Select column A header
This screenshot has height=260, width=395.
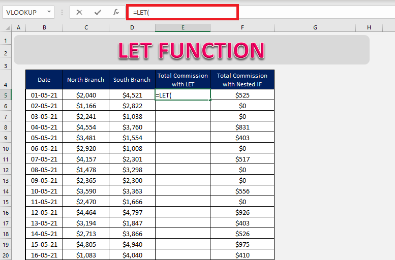[18, 27]
